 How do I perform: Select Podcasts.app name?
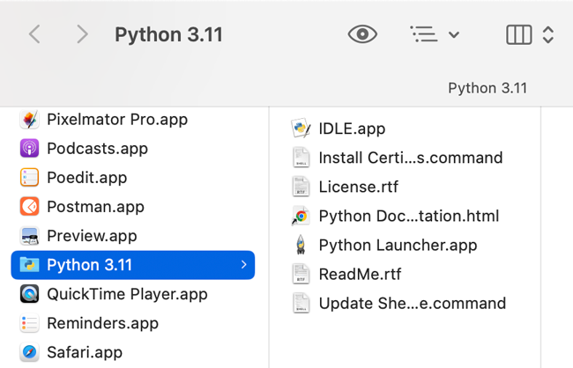tap(97, 149)
